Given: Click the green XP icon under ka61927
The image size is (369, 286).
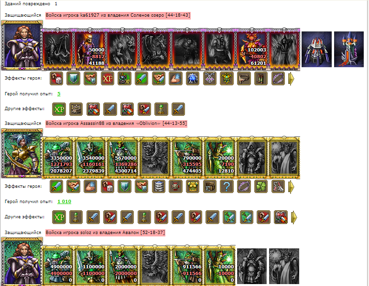Looking at the screenshot, I should coord(59,109).
